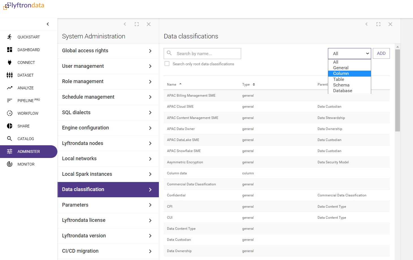Viewport: 413px width, 260px height.
Task: Click the Connect plug icon
Action: click(x=10, y=62)
